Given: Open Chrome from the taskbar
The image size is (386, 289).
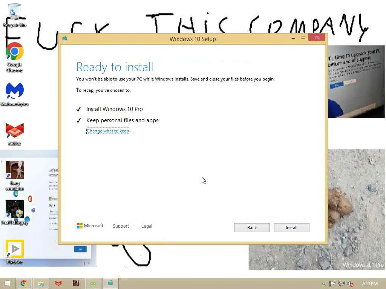Looking at the screenshot, I should (24, 283).
